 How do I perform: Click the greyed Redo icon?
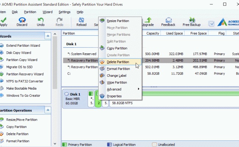60,20
